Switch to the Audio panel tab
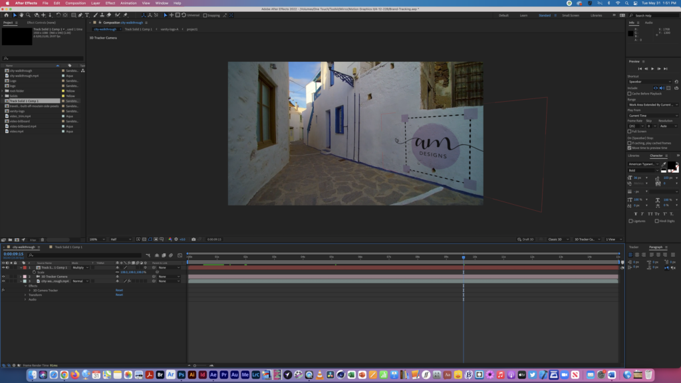This screenshot has width=681, height=383. click(648, 23)
